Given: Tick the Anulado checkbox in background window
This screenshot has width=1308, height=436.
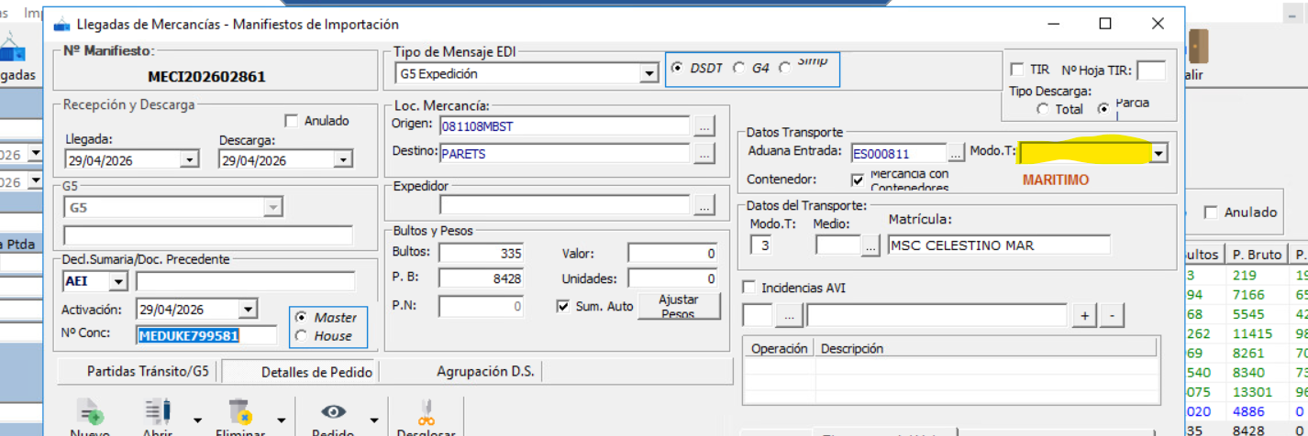Looking at the screenshot, I should point(1211,212).
